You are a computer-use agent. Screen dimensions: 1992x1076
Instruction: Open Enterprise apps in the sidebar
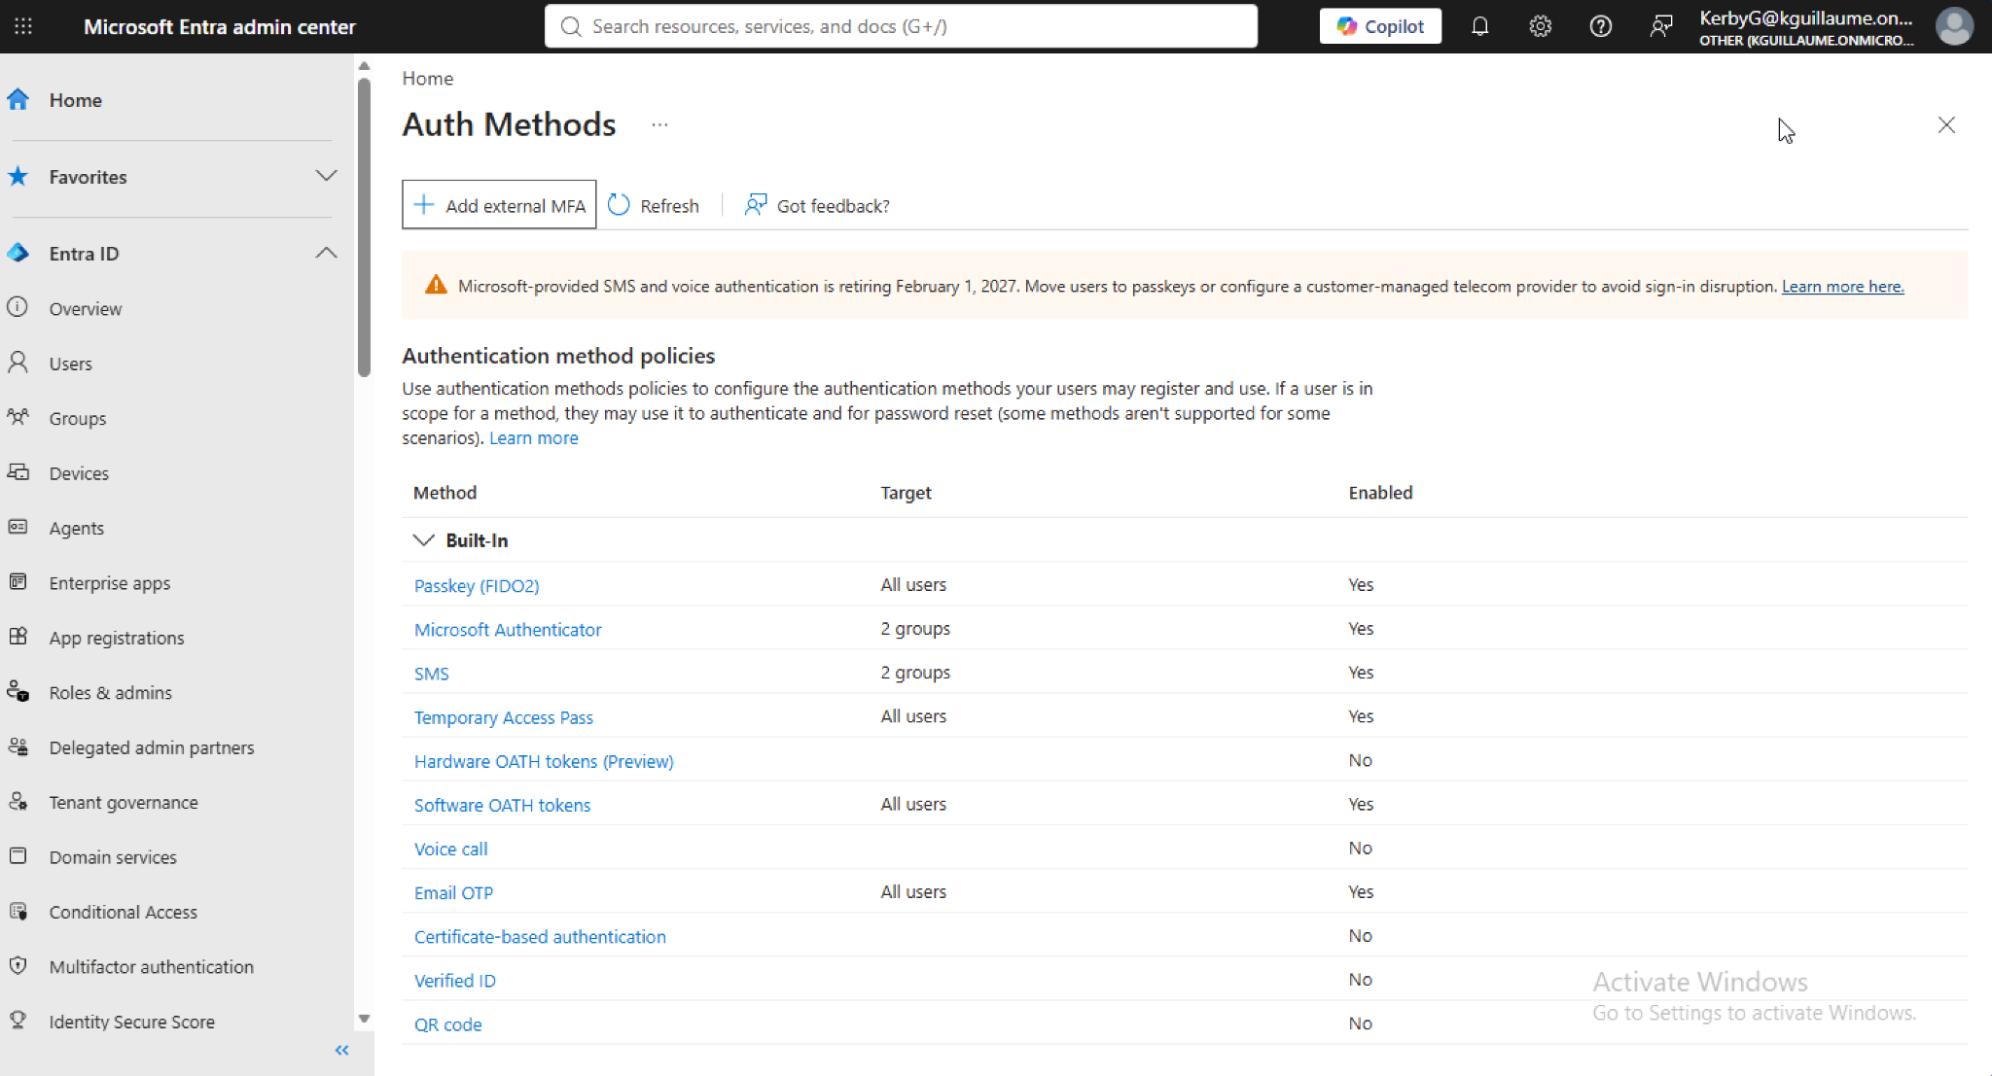[110, 583]
